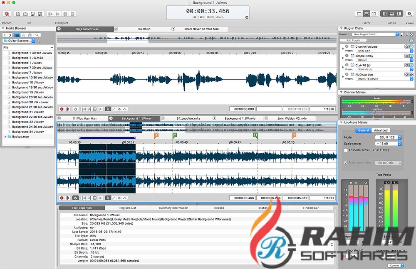The image size is (416, 269).
Task: Collapse the Plug-In Chain panel
Action: coord(341,28)
